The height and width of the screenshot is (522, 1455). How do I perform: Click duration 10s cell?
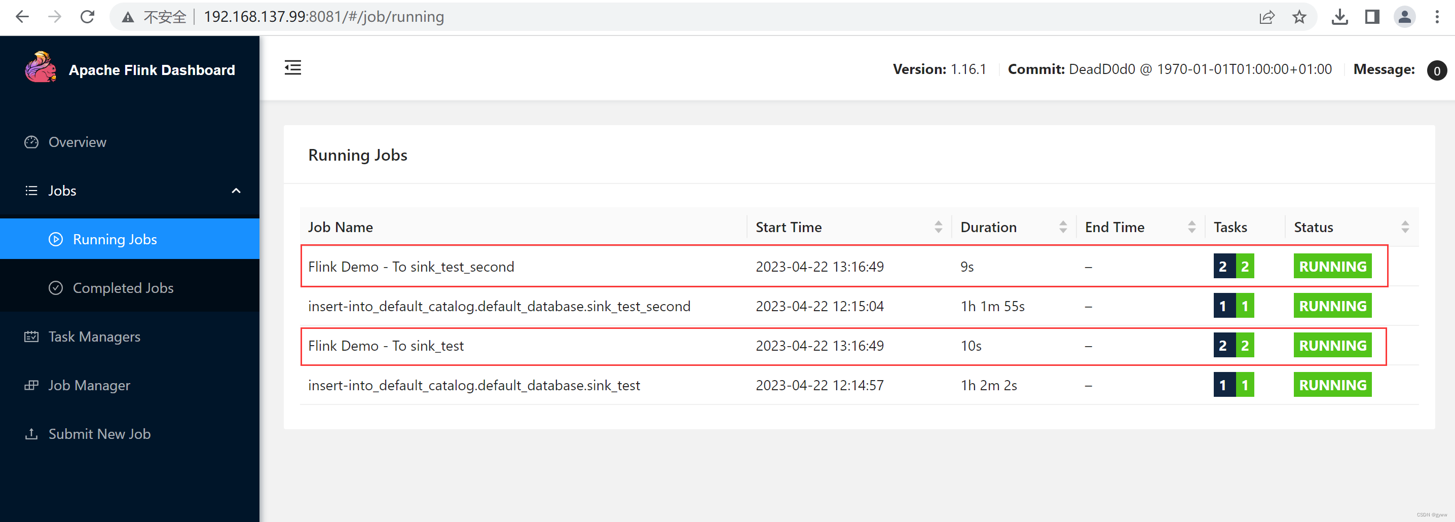coord(971,346)
